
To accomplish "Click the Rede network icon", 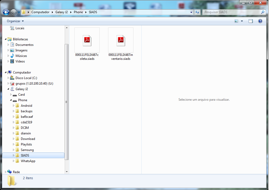I will [10, 172].
